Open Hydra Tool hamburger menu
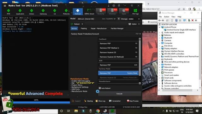Image resolution: width=202 pixels, height=114 pixels. tap(5, 6)
